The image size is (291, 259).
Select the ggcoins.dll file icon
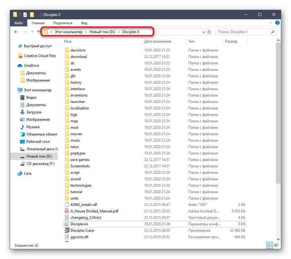tap(67, 237)
